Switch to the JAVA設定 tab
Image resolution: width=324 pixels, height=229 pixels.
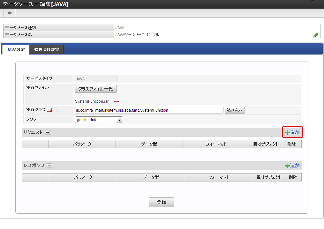coord(16,50)
